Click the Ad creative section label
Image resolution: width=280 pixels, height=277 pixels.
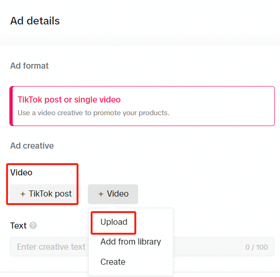click(x=32, y=146)
